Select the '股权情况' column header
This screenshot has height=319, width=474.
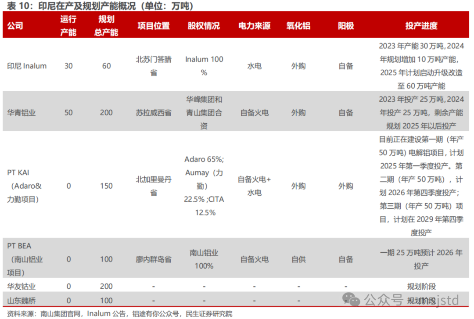(204, 26)
